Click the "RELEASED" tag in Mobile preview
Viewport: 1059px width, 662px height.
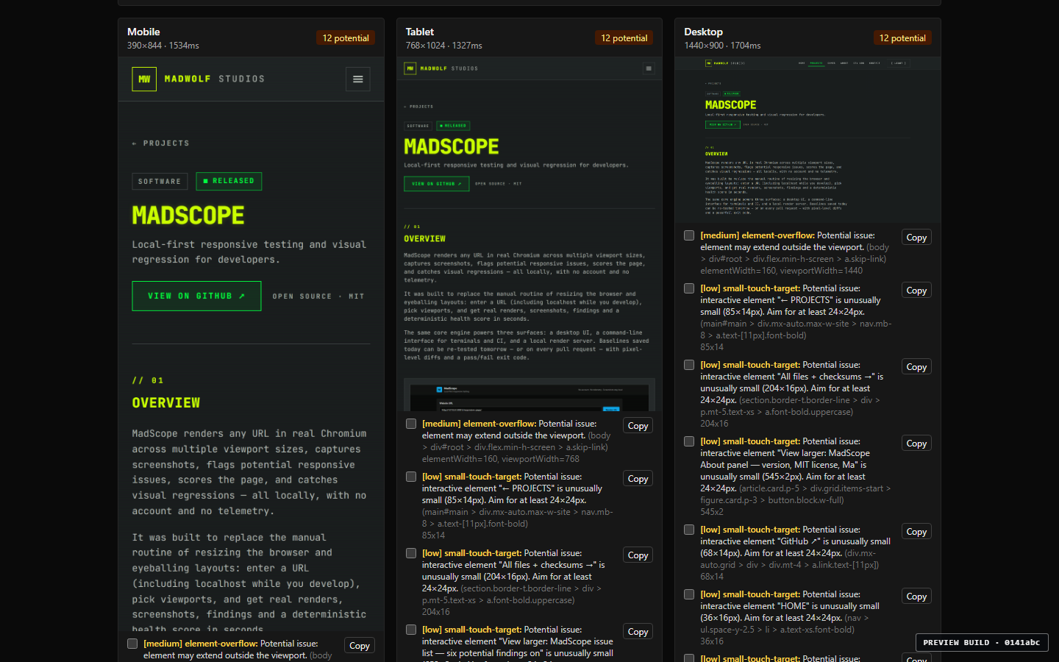click(229, 181)
